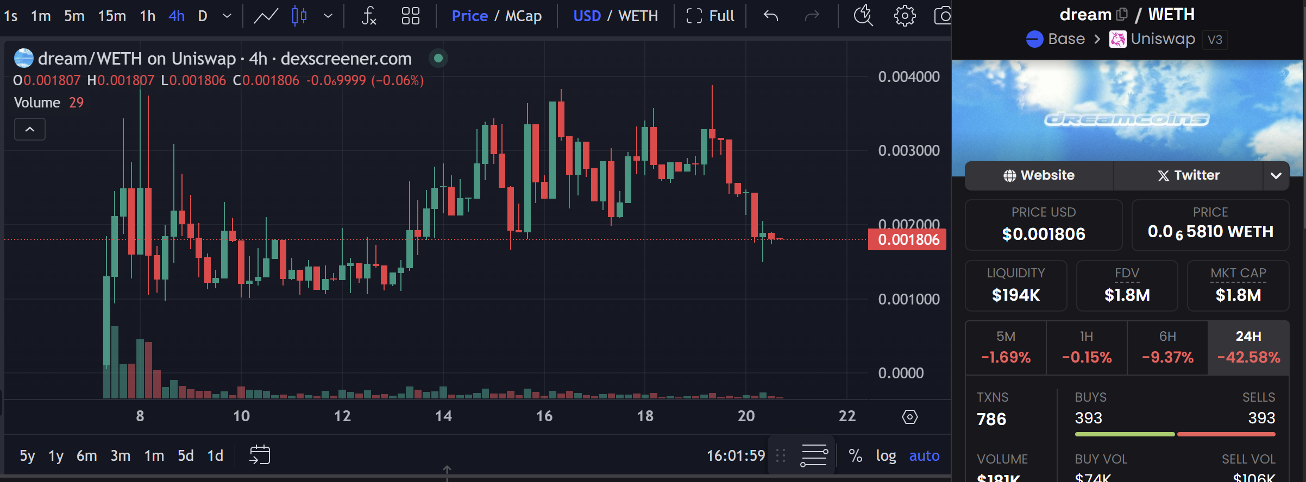The image size is (1306, 482).
Task: Click the undo arrow icon
Action: tap(770, 16)
